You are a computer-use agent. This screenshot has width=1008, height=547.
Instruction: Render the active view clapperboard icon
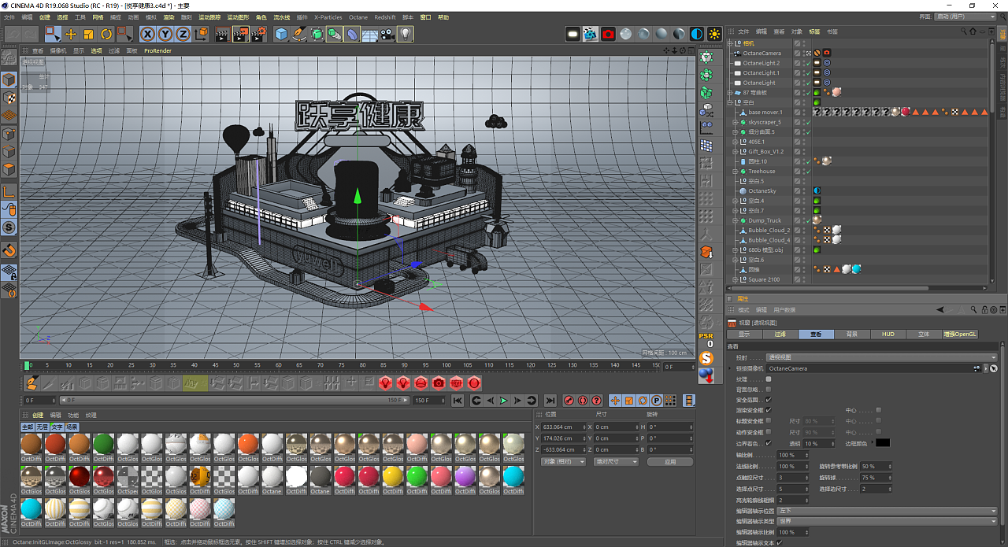click(x=222, y=34)
